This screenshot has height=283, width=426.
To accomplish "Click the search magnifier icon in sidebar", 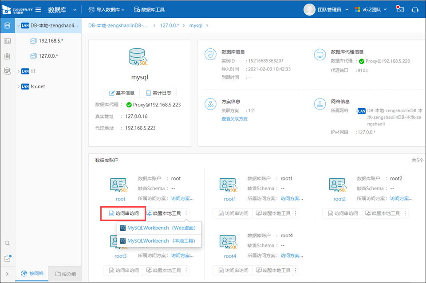I will tap(7, 243).
